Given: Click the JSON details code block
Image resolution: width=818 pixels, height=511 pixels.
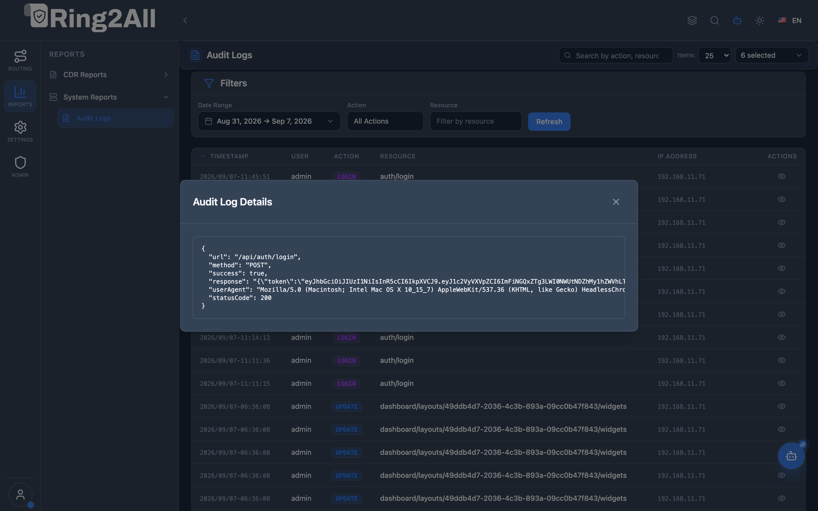Looking at the screenshot, I should click(x=409, y=277).
